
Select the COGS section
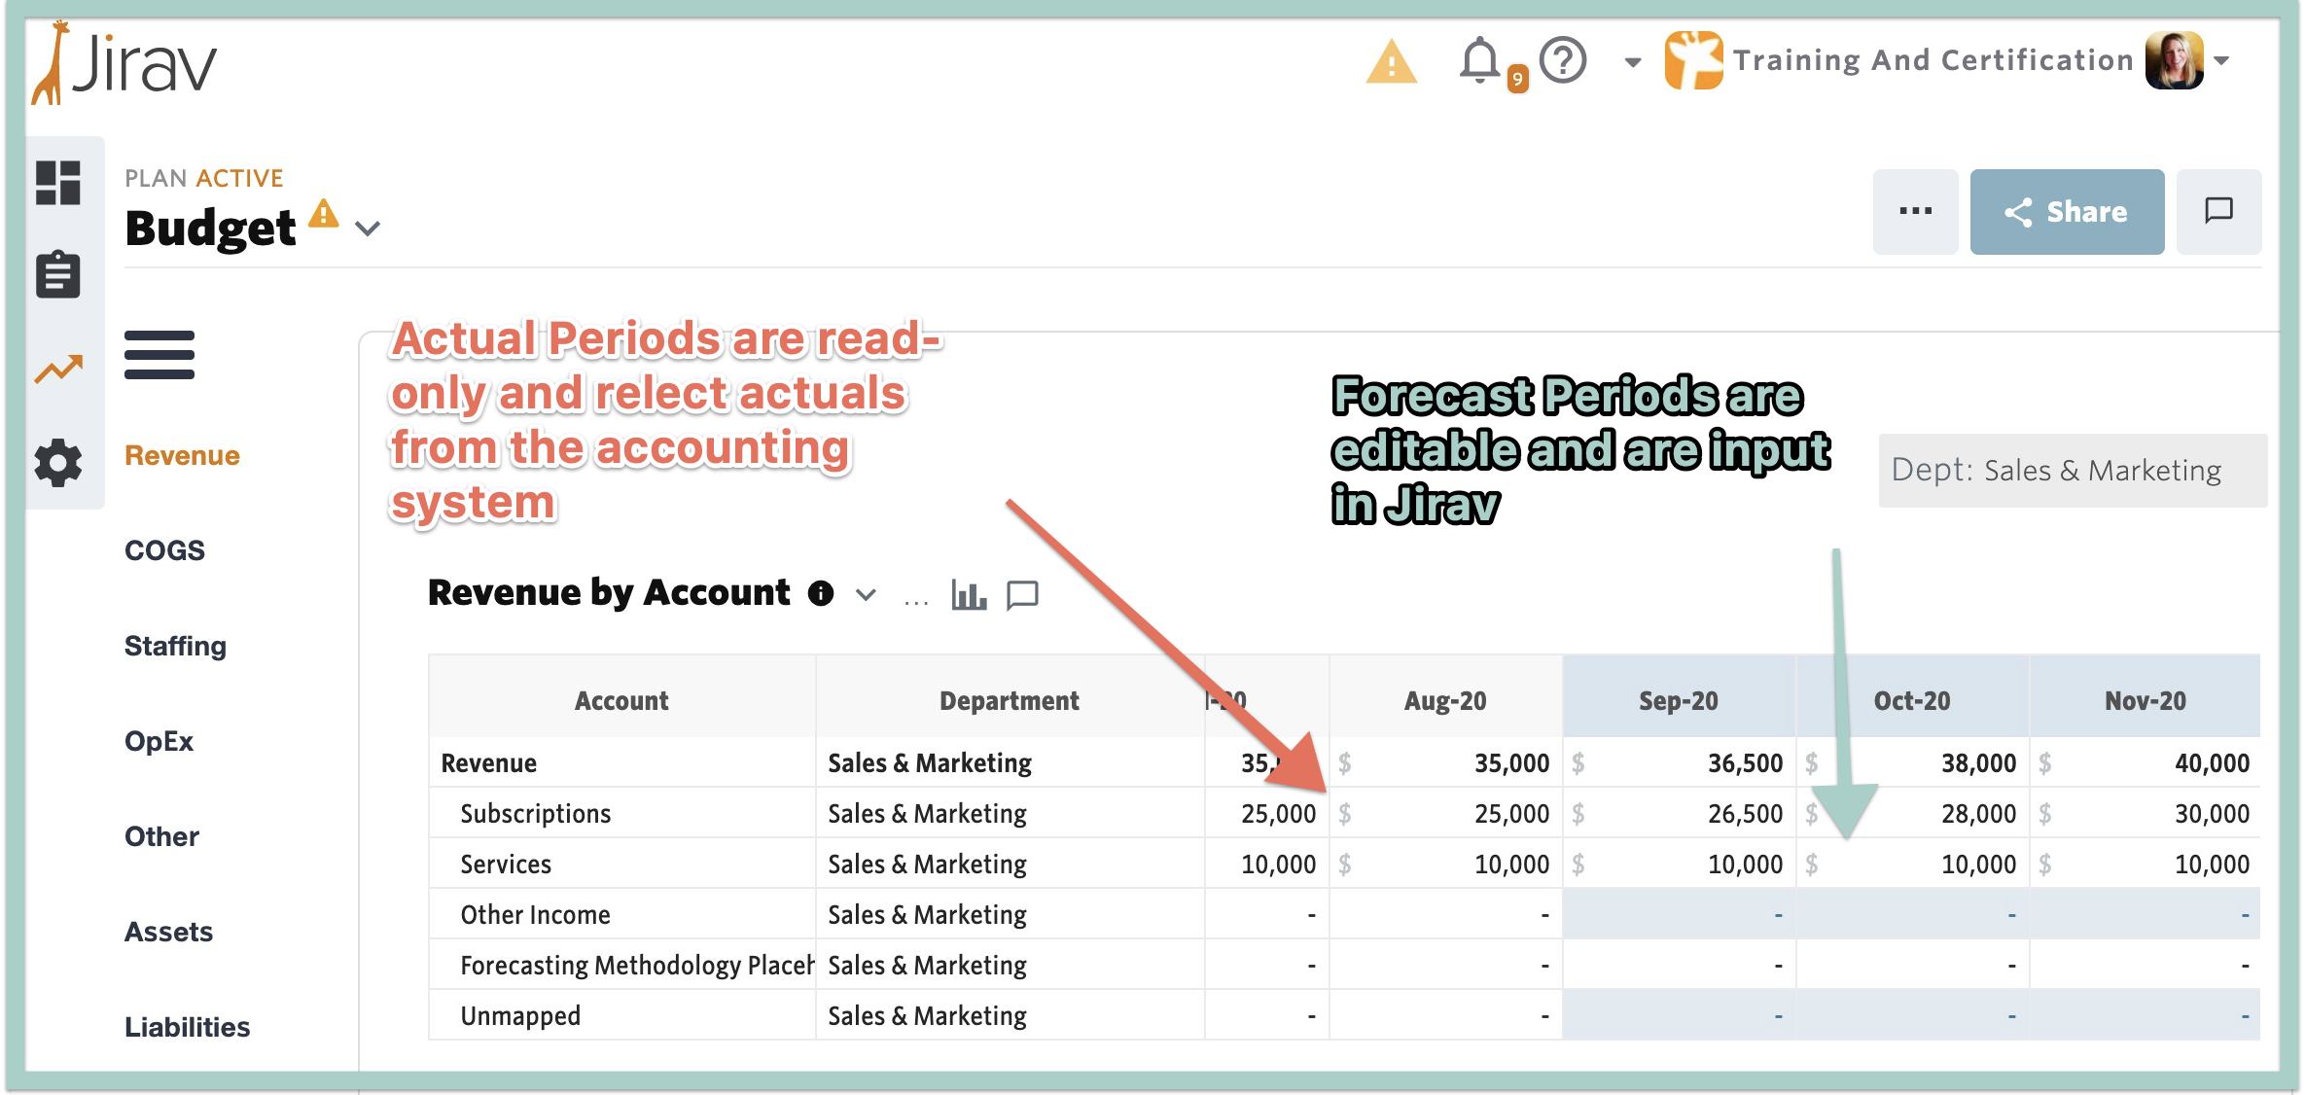164,550
